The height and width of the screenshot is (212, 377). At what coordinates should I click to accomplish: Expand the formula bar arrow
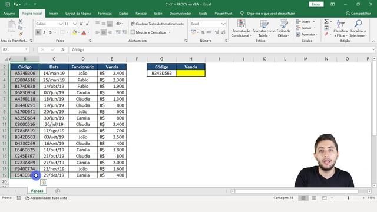373,49
